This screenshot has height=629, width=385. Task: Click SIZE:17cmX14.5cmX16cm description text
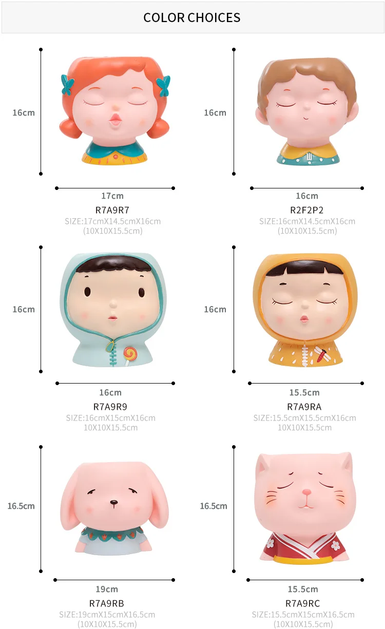click(x=112, y=221)
